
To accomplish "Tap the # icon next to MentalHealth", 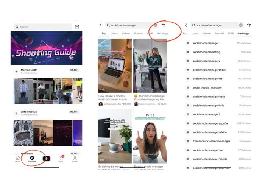I will (16, 72).
